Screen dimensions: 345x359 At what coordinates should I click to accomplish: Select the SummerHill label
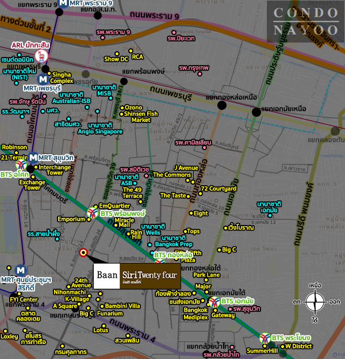tap(262, 351)
